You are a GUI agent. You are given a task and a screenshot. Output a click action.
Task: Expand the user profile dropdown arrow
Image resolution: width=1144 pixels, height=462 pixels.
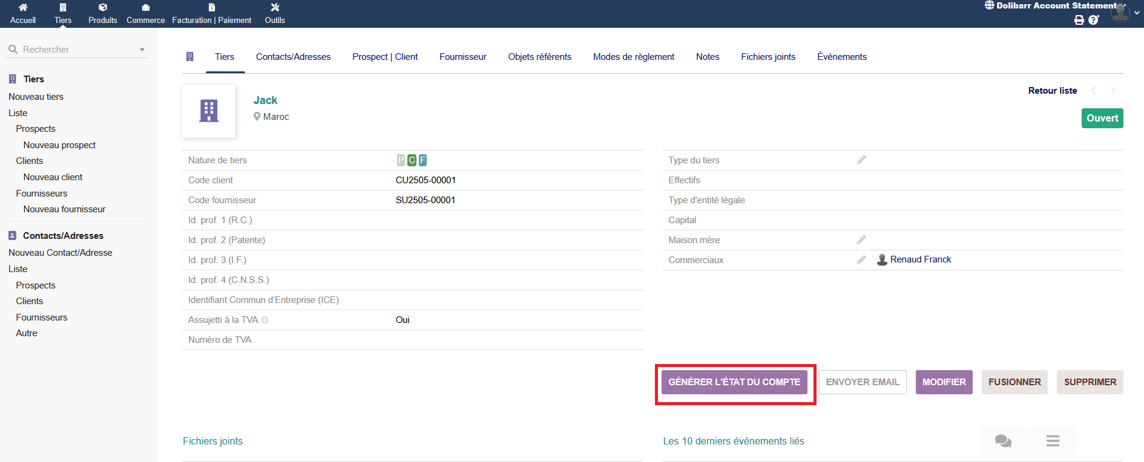click(1137, 13)
